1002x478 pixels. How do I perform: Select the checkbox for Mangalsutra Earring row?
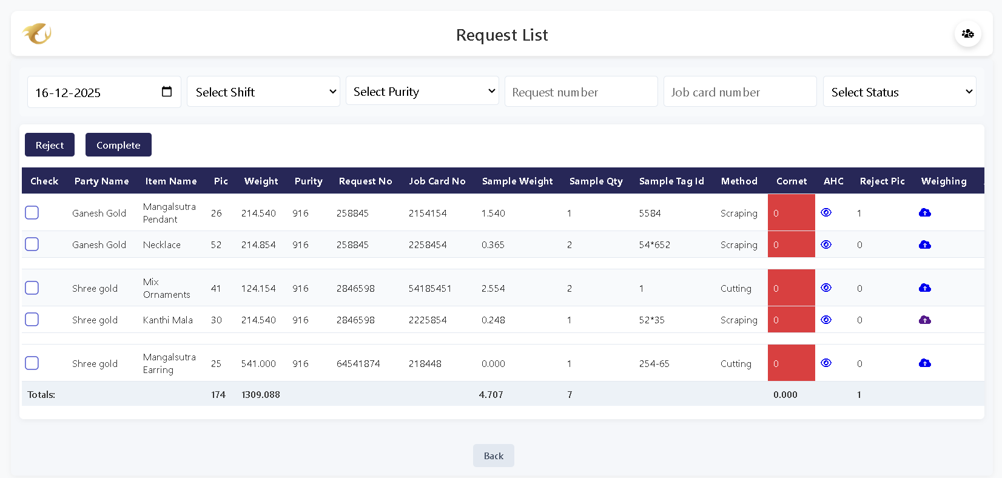pos(32,363)
